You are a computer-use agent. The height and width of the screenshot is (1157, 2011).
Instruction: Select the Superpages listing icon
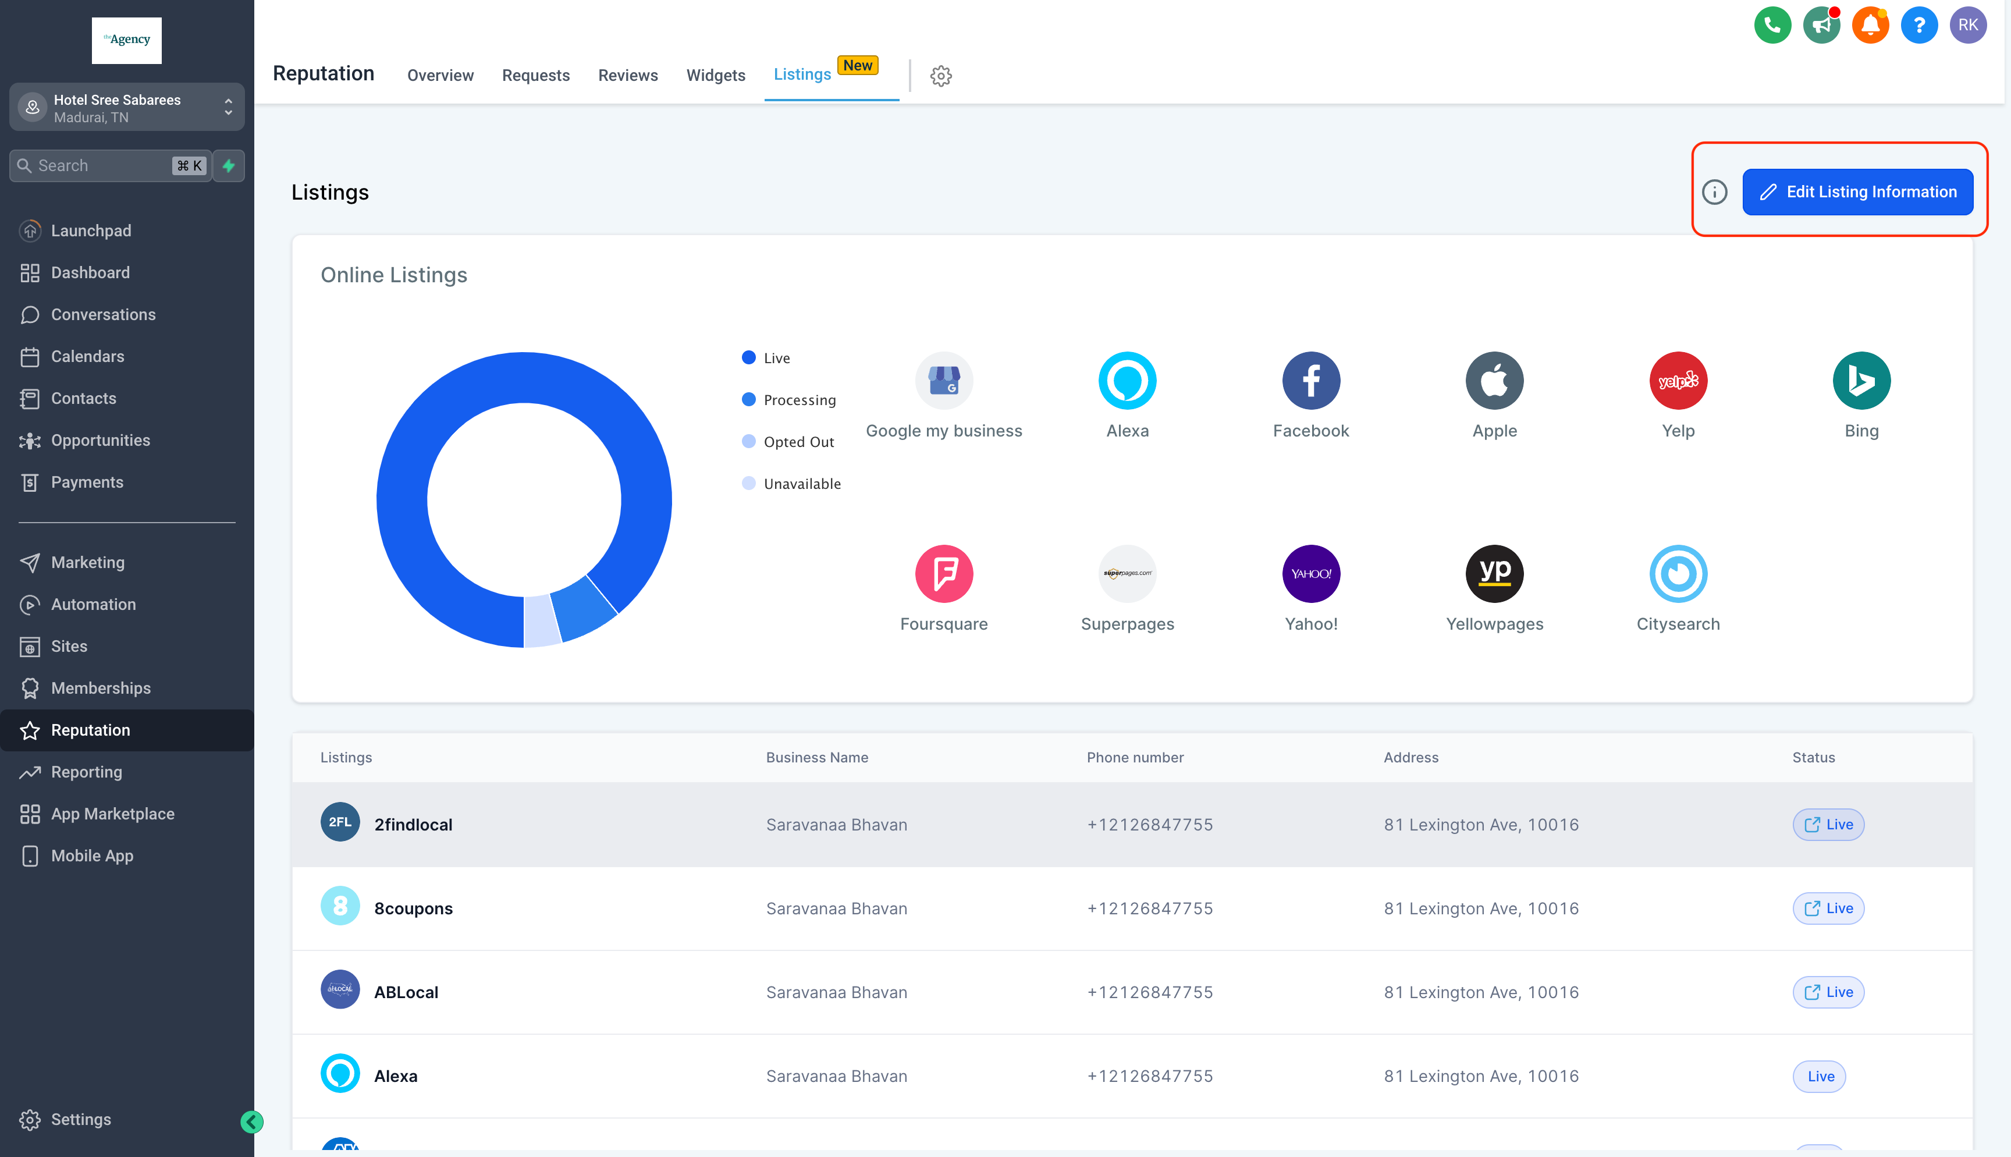[x=1127, y=574]
